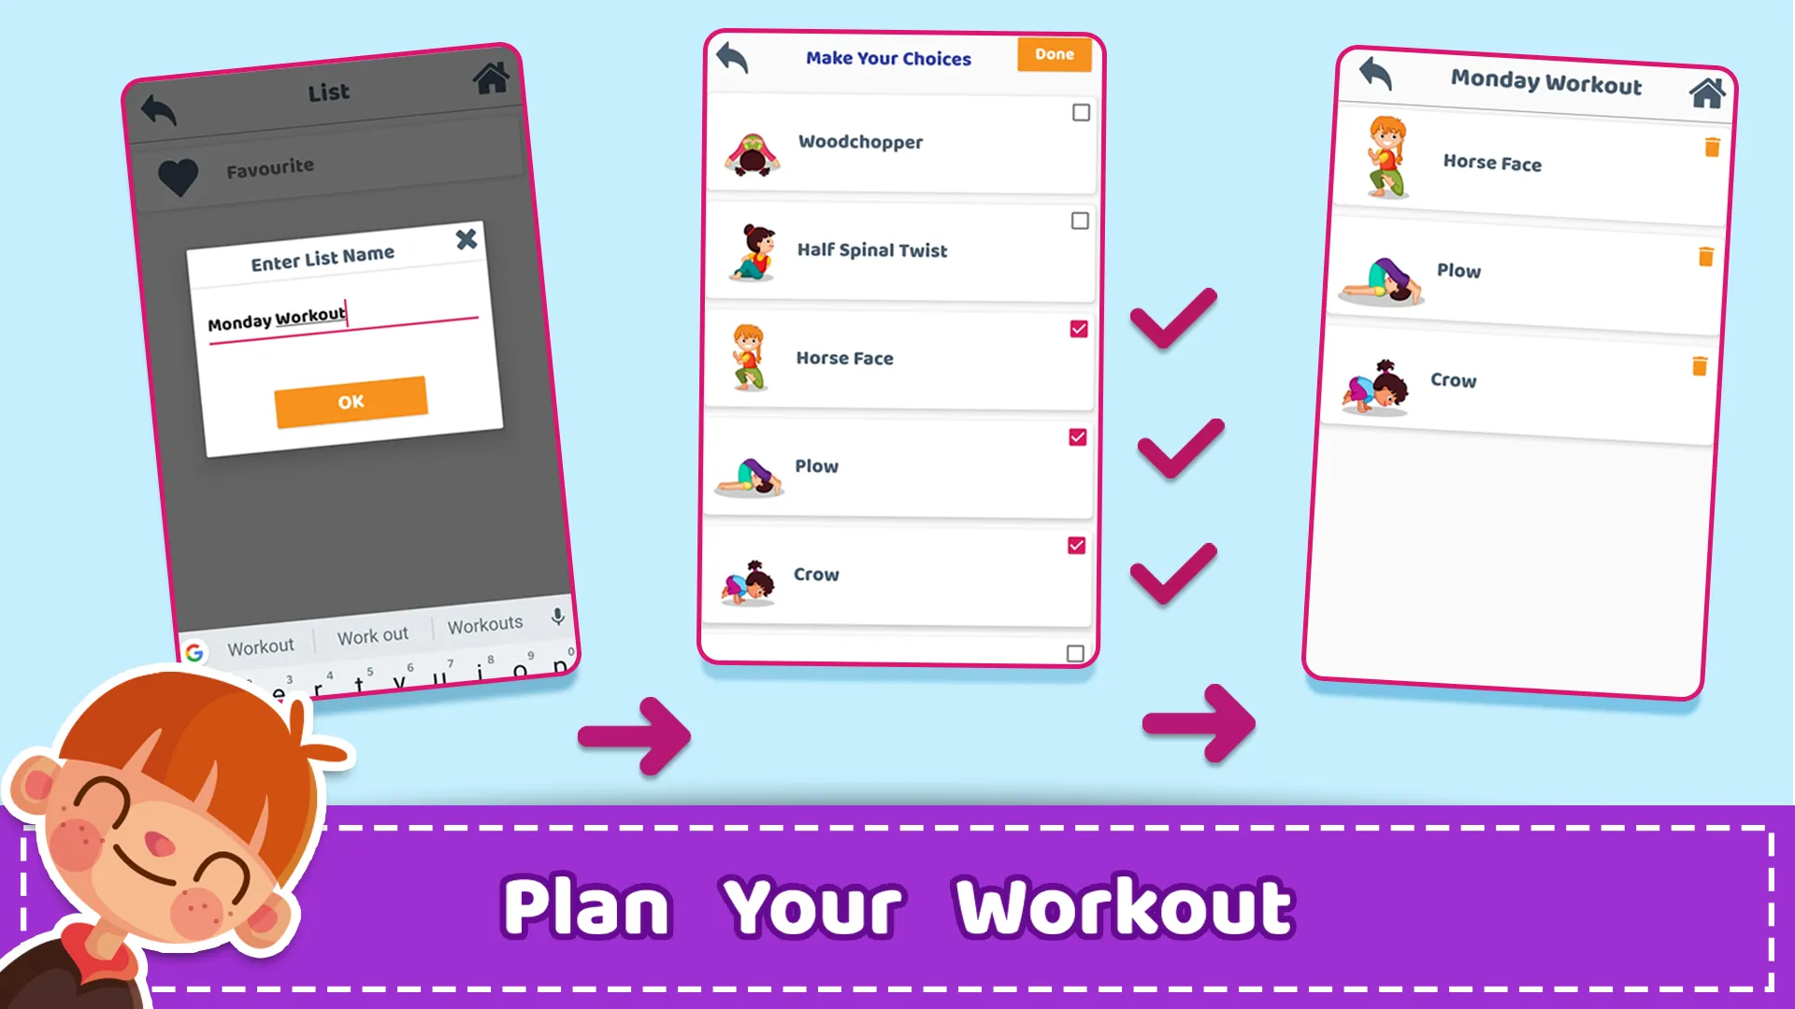The height and width of the screenshot is (1009, 1795).
Task: Click the OK button in Enter List Name dialog
Action: coord(349,402)
